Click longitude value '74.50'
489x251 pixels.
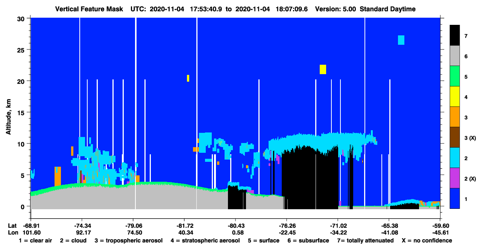click(135, 233)
